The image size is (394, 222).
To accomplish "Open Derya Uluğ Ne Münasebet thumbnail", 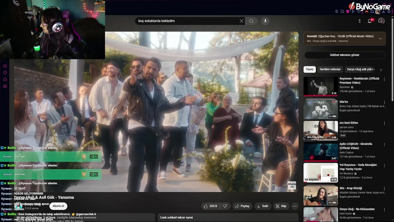I will tap(320, 214).
